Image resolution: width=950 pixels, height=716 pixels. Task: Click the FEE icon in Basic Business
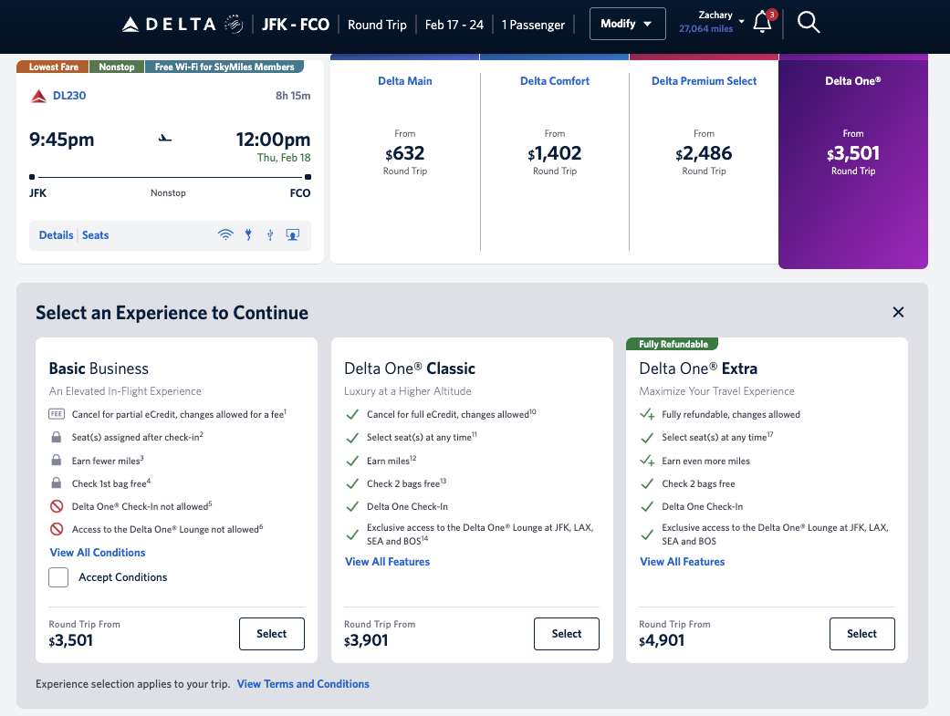pyautogui.click(x=57, y=414)
